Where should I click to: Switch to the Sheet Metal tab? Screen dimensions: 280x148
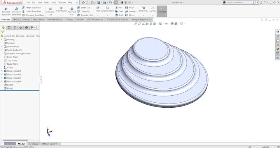point(38,19)
